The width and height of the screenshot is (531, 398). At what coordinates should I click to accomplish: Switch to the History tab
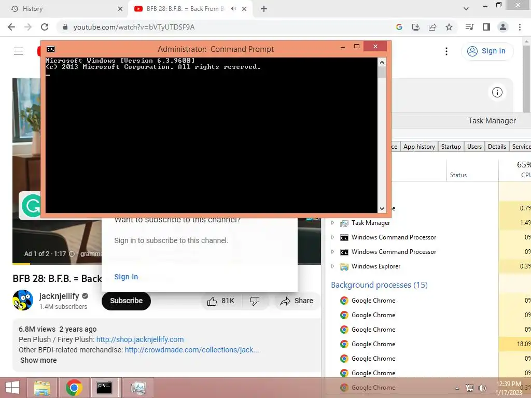(x=64, y=9)
